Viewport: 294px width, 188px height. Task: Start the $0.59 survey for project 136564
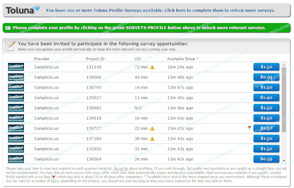(x=266, y=159)
